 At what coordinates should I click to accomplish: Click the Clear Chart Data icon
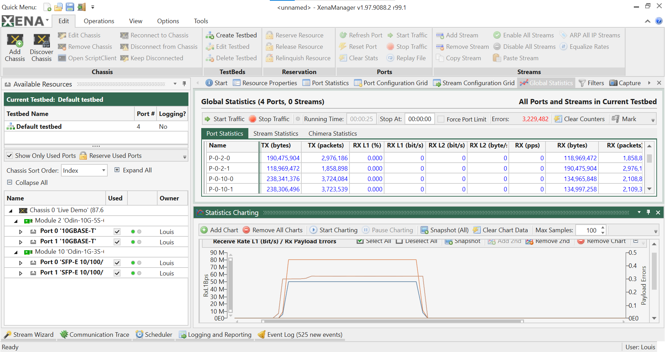coord(477,230)
